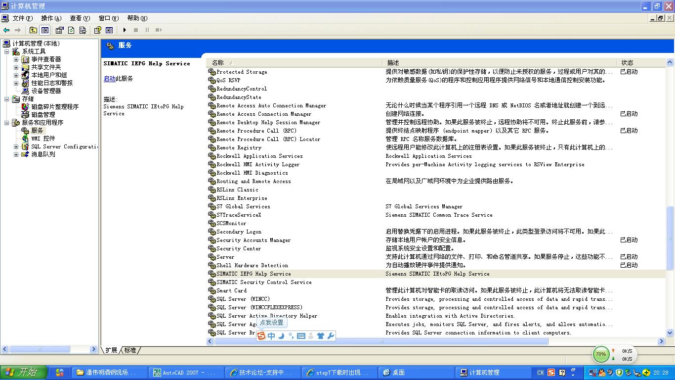
Task: Sort by the 描述 column header
Action: pos(499,63)
